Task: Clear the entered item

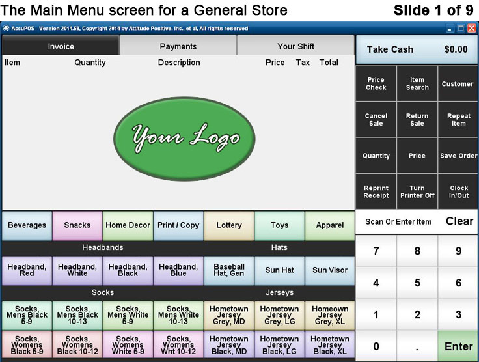Action: pyautogui.click(x=459, y=221)
